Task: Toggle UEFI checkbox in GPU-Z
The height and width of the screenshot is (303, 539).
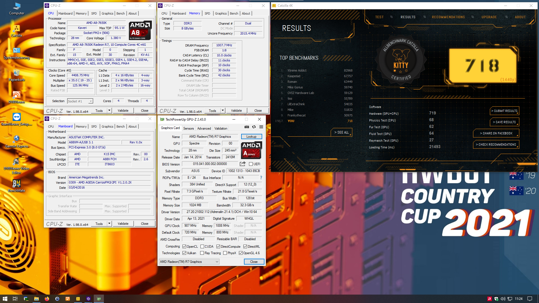Action: (x=251, y=164)
